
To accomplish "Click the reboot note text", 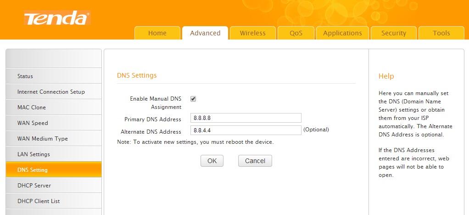I will point(195,142).
